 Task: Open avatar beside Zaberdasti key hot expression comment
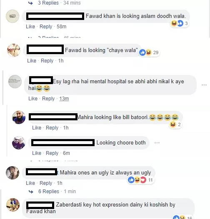click(x=13, y=205)
